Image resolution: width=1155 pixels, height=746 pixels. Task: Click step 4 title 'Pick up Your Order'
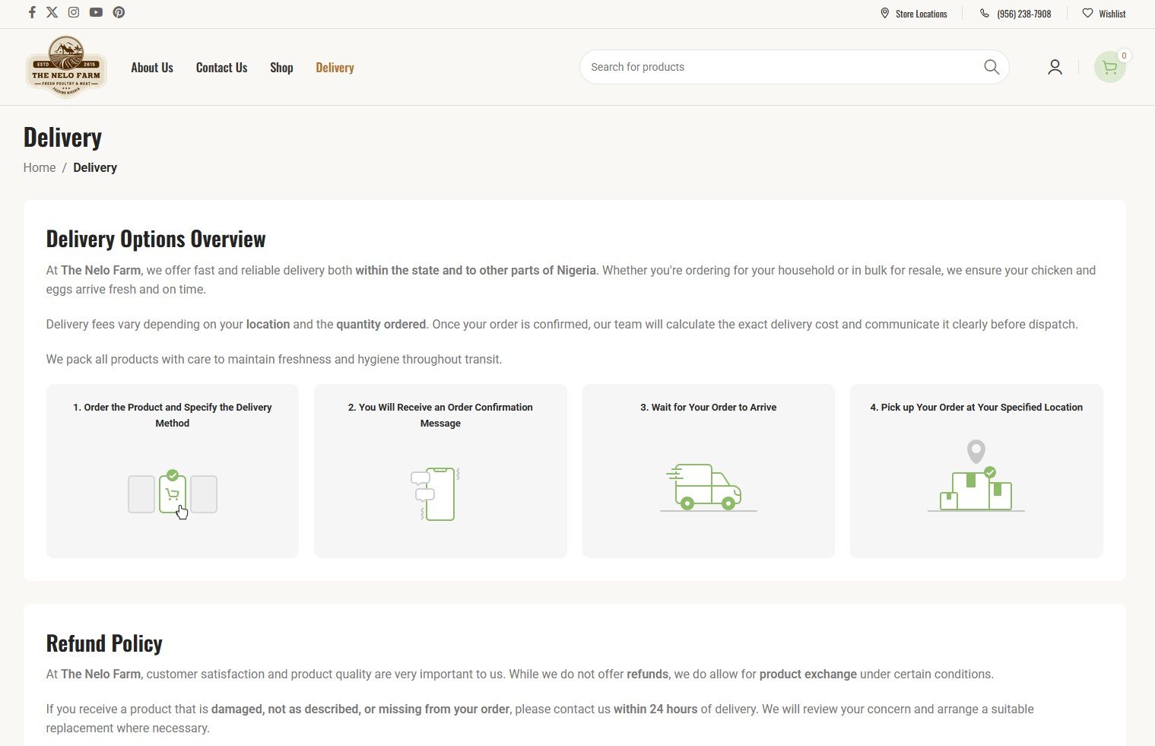(x=976, y=408)
